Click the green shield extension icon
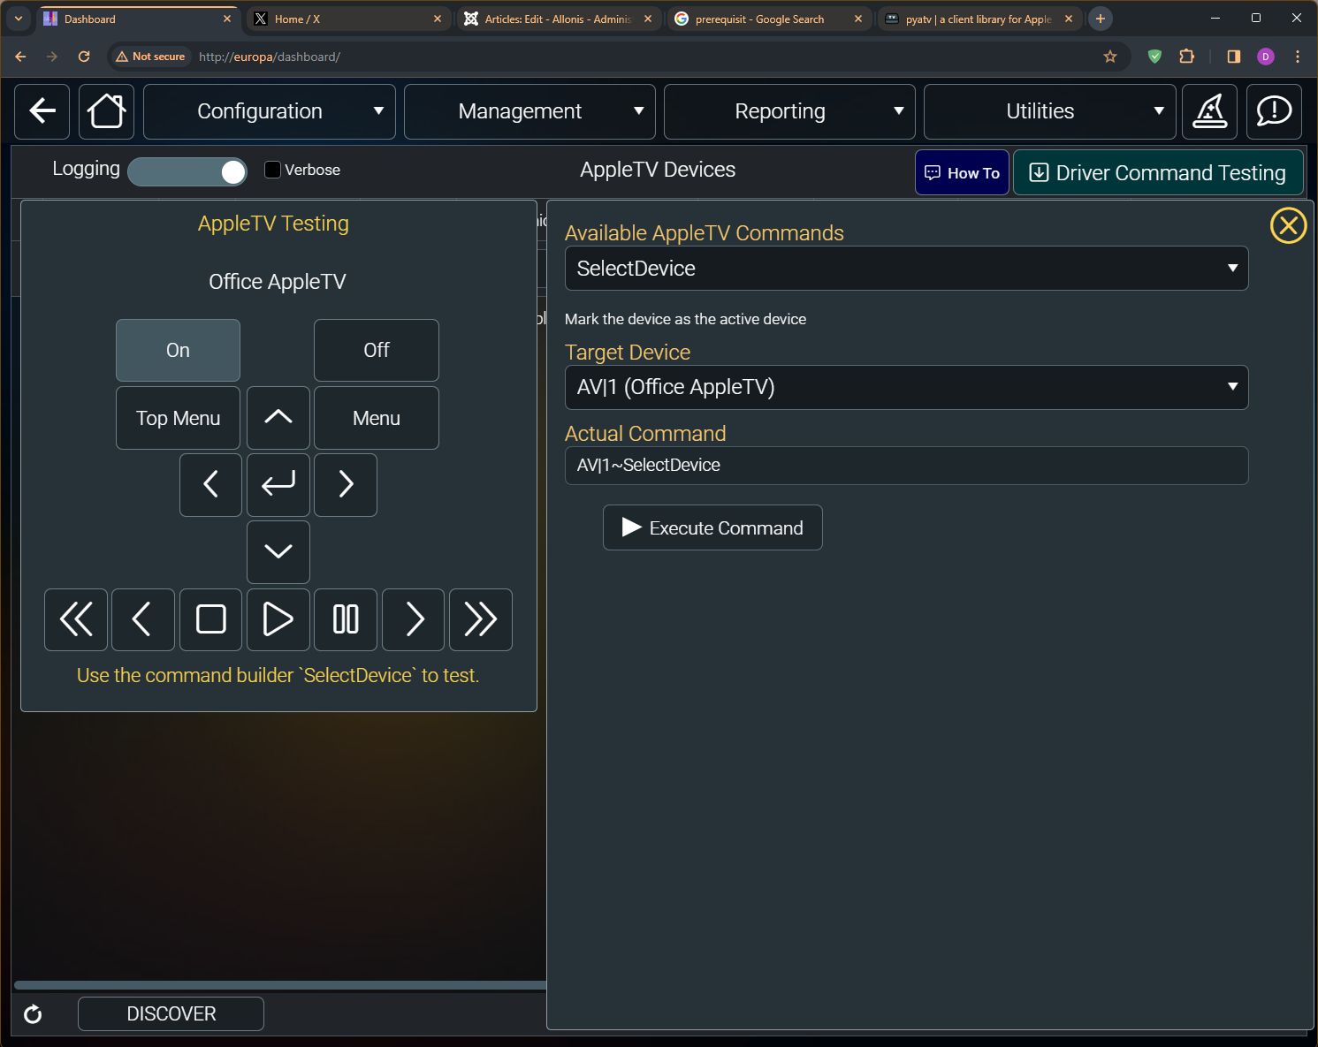Viewport: 1318px width, 1047px height. coord(1154,57)
